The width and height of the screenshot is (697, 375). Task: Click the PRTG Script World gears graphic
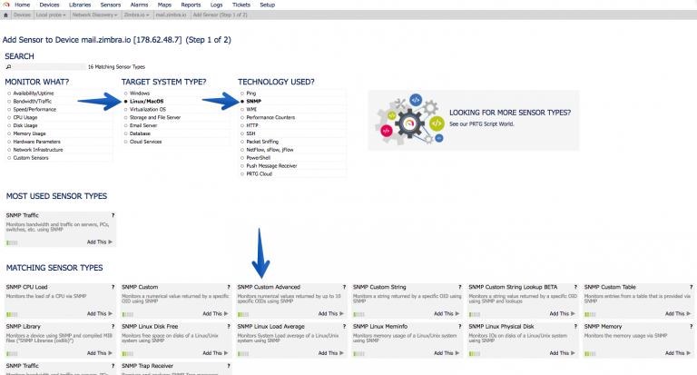coord(409,119)
